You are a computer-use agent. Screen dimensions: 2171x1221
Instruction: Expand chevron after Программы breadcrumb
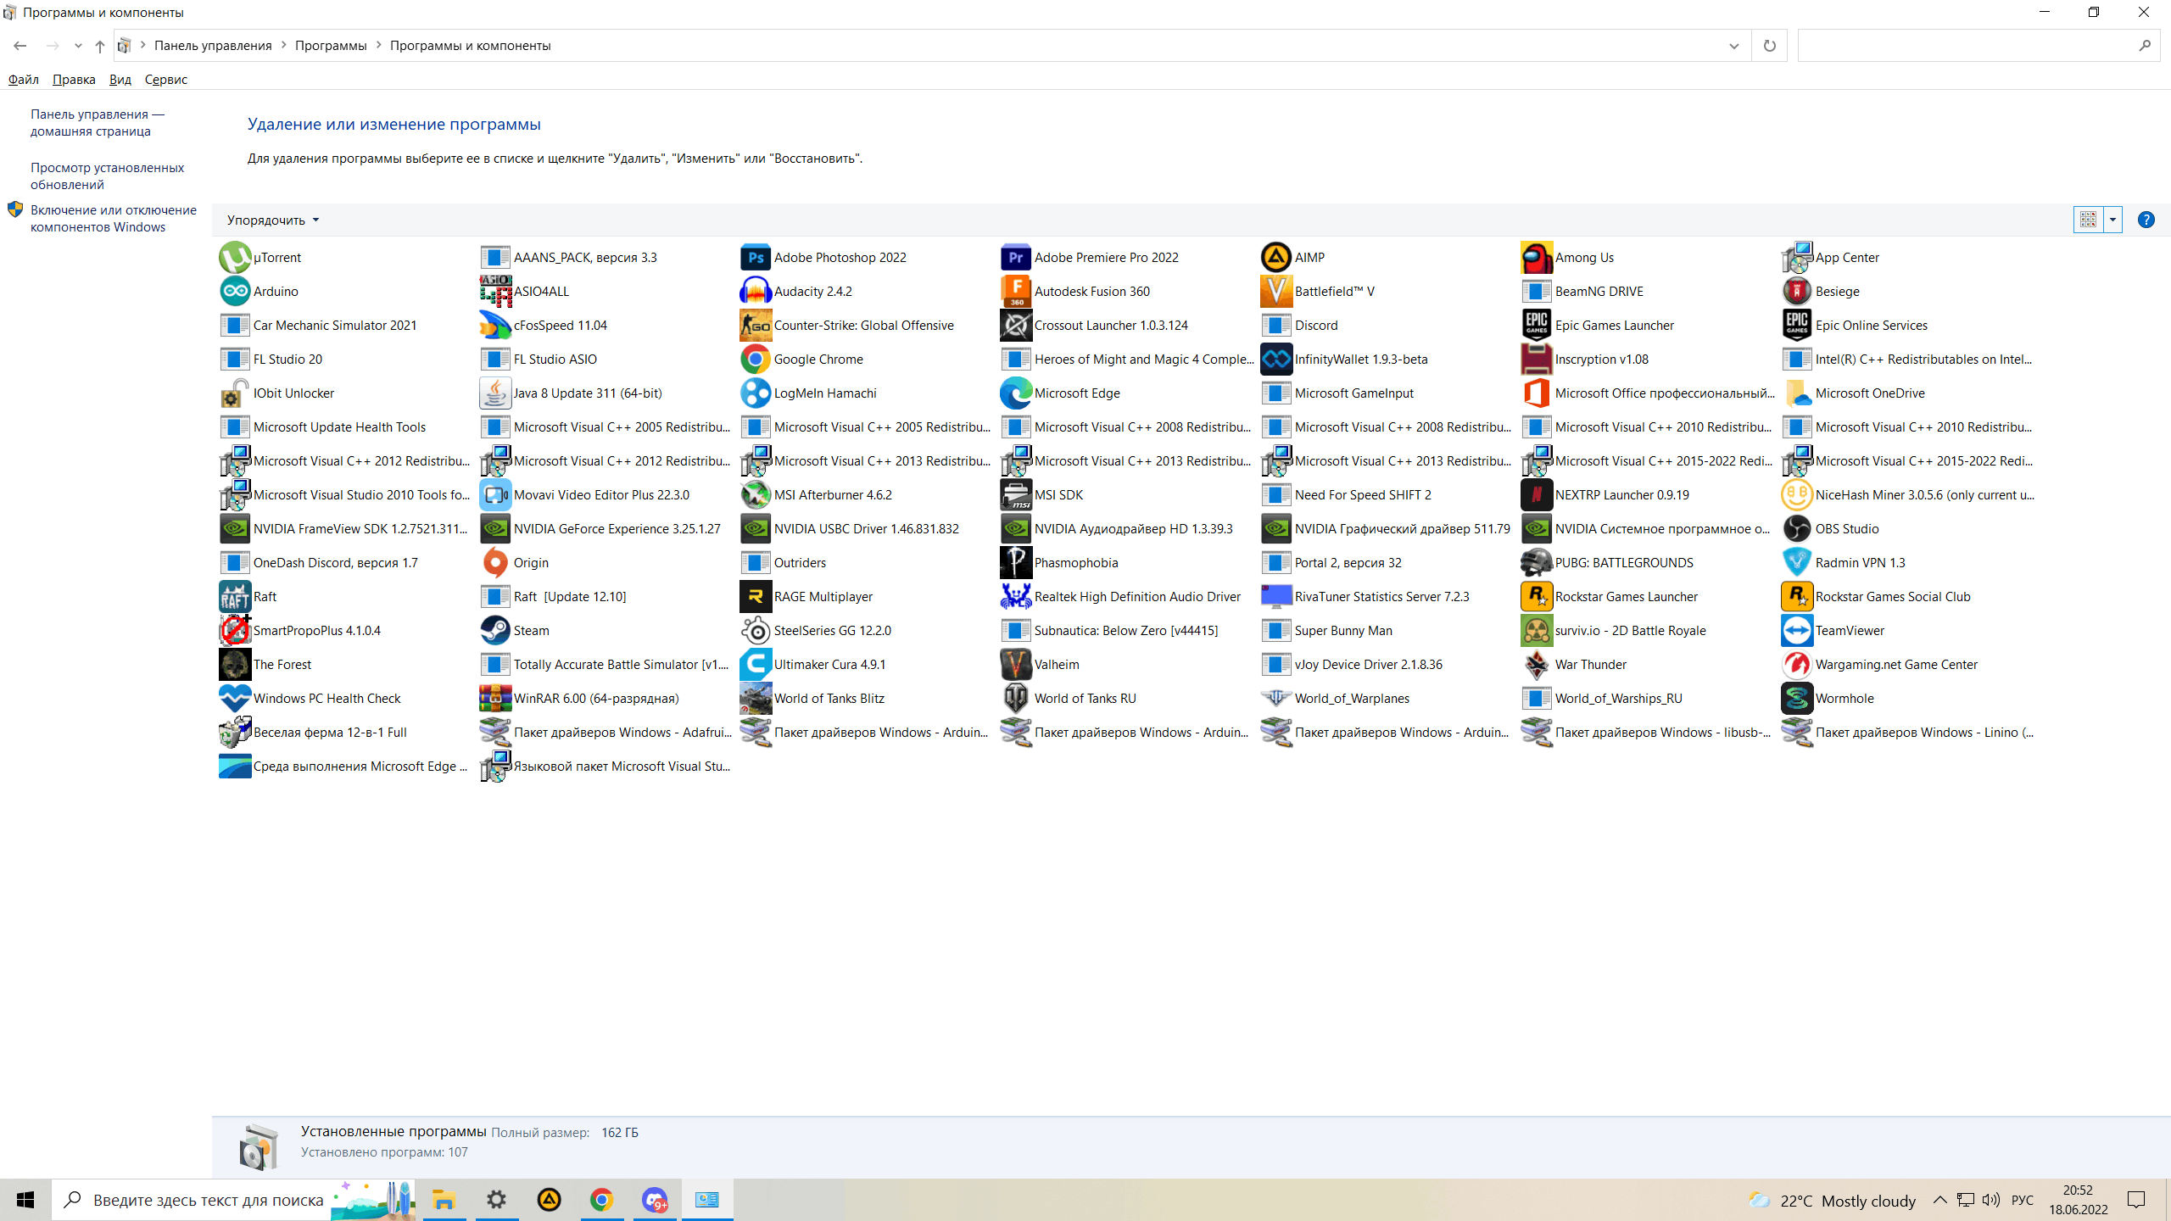[379, 46]
